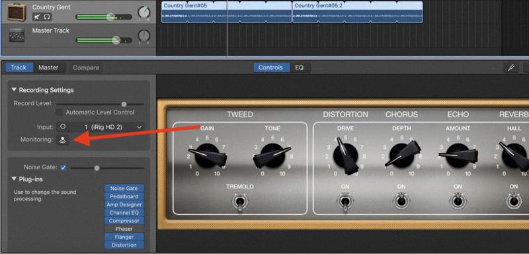
Task: Switch to the Track tab
Action: [19, 67]
